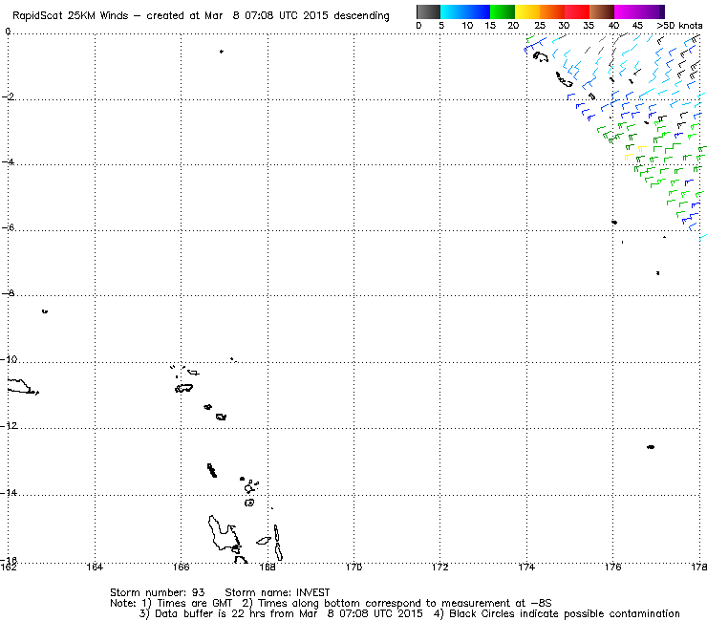This screenshot has height=621, width=707.
Task: Click latitude label -8 on left axis
Action: (x=8, y=293)
